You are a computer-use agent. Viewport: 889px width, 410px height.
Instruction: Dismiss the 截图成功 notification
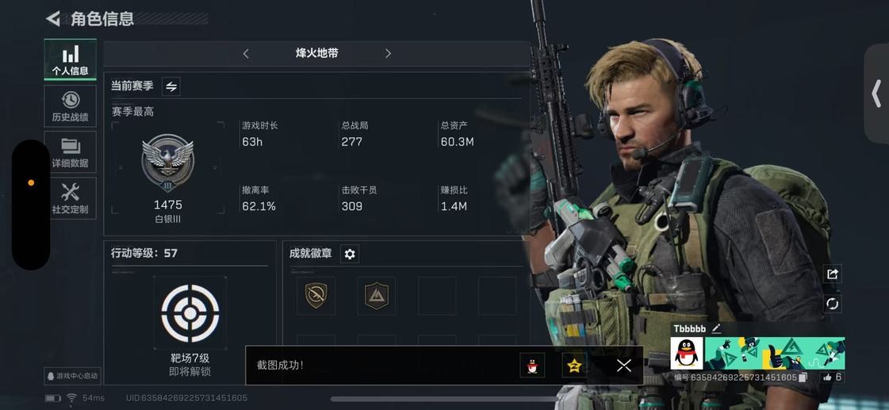(623, 366)
